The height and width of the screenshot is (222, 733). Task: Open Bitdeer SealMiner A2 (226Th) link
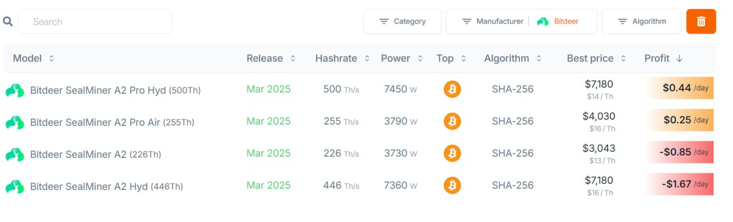(x=95, y=154)
